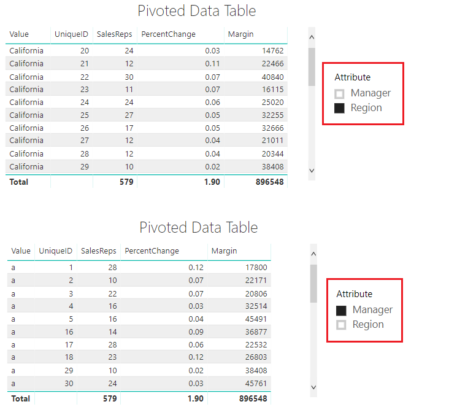The image size is (476, 415).
Task: Sort top table by UniqueID header
Action: [x=71, y=34]
